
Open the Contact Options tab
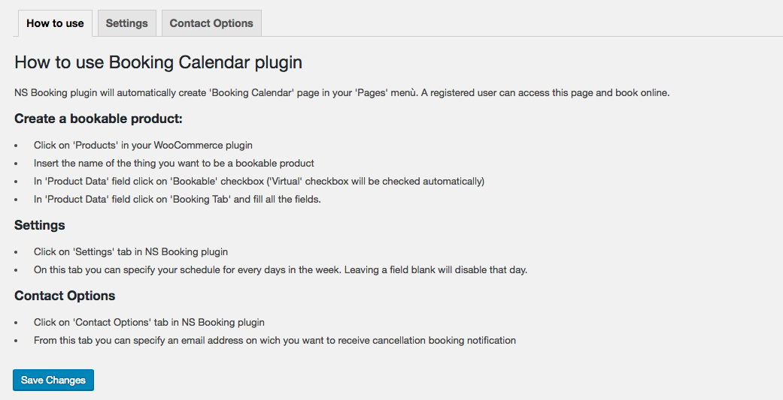211,23
